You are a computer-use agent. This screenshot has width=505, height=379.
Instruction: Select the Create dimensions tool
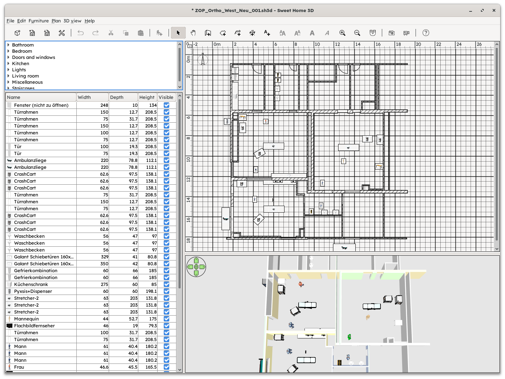pos(252,33)
